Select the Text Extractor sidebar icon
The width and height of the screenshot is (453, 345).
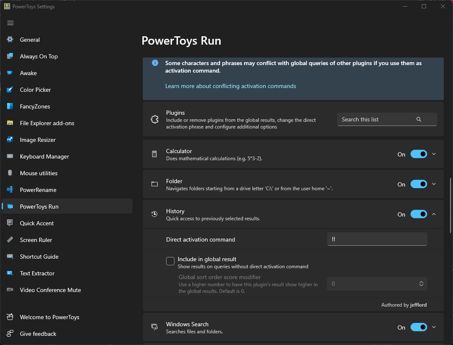[x=10, y=273]
